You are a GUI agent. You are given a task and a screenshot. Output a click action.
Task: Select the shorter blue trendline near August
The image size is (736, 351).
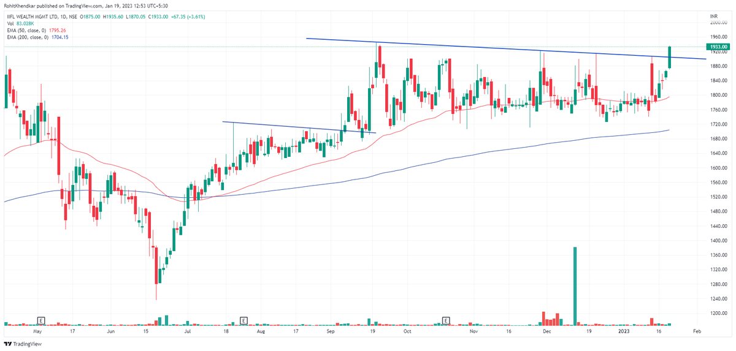(x=299, y=127)
